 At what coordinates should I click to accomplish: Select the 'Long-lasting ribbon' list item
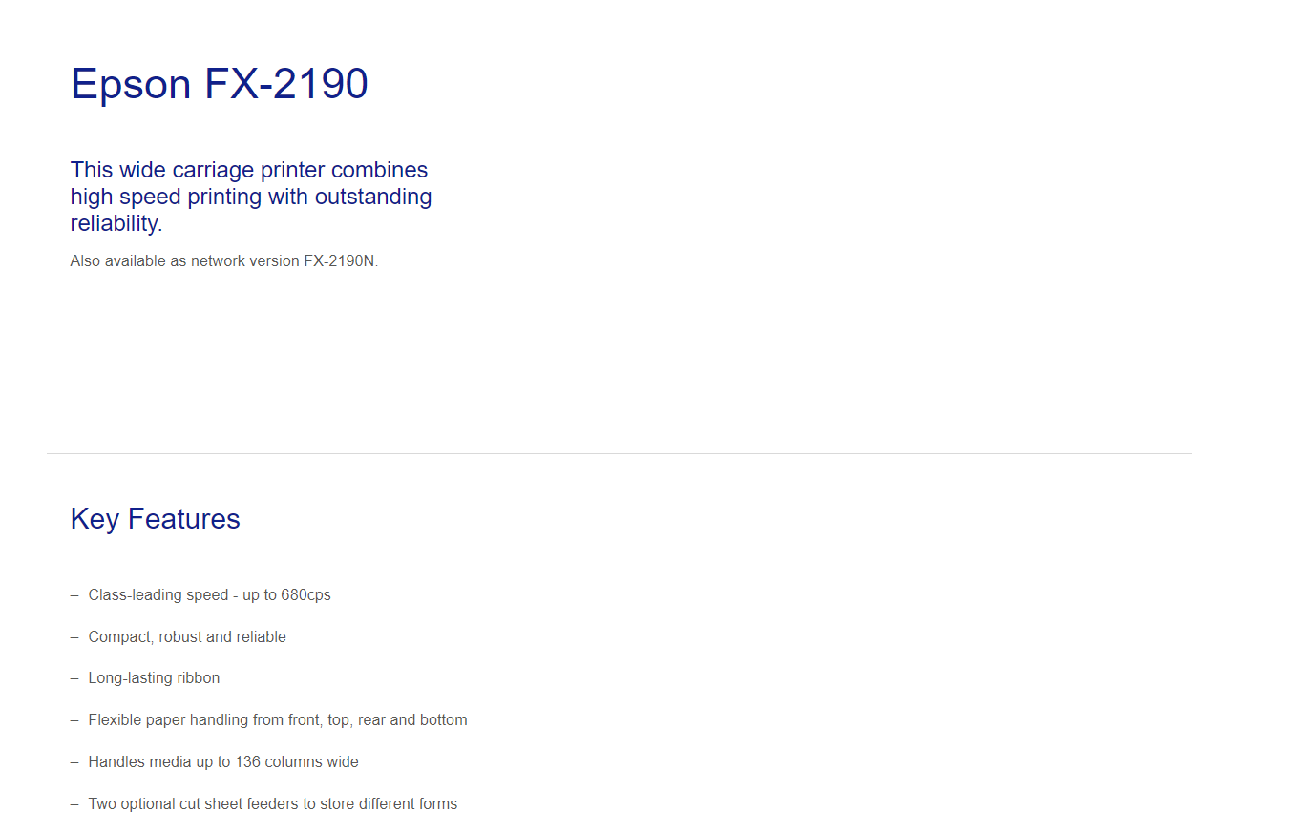click(x=154, y=678)
